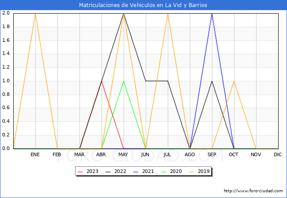Viewport: 287px width, 198px height.
Task: Click the JUN month axis label
Action: tap(145, 154)
